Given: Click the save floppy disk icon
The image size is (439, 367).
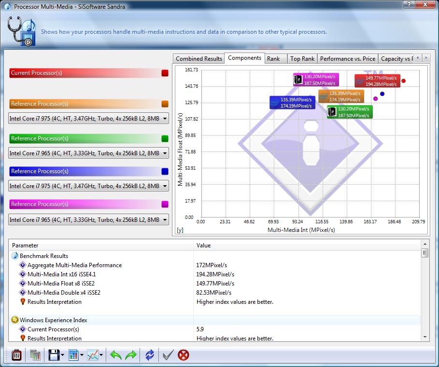Looking at the screenshot, I should 53,355.
